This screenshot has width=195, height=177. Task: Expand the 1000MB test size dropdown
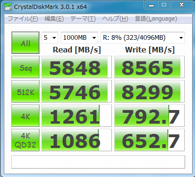pyautogui.click(x=79, y=37)
